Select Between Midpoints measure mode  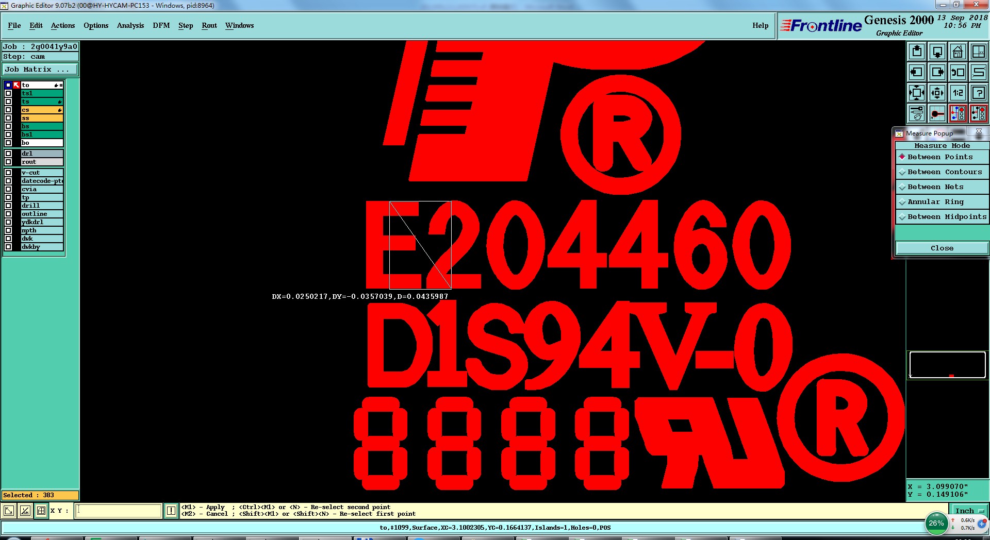(x=942, y=216)
